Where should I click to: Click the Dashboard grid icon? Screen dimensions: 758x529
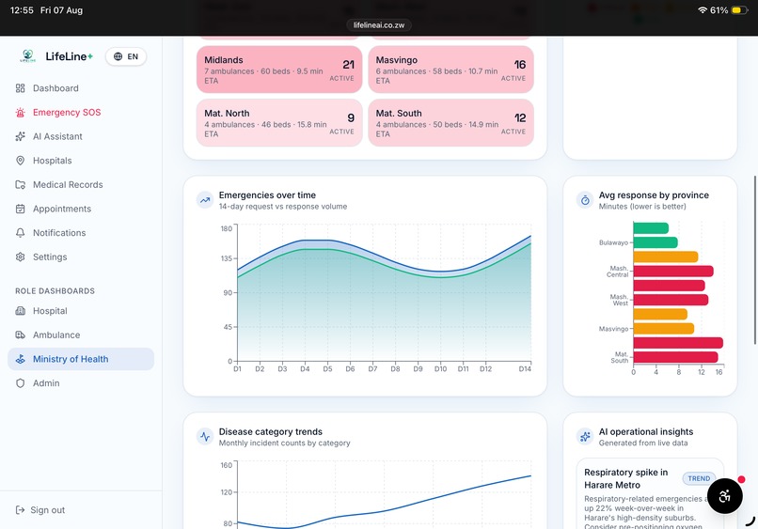(x=21, y=88)
